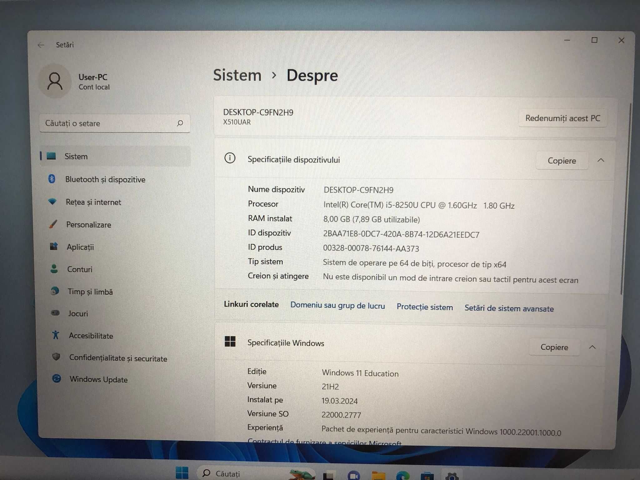Click the Rețea și internet wifi icon
The image size is (640, 480).
click(52, 202)
